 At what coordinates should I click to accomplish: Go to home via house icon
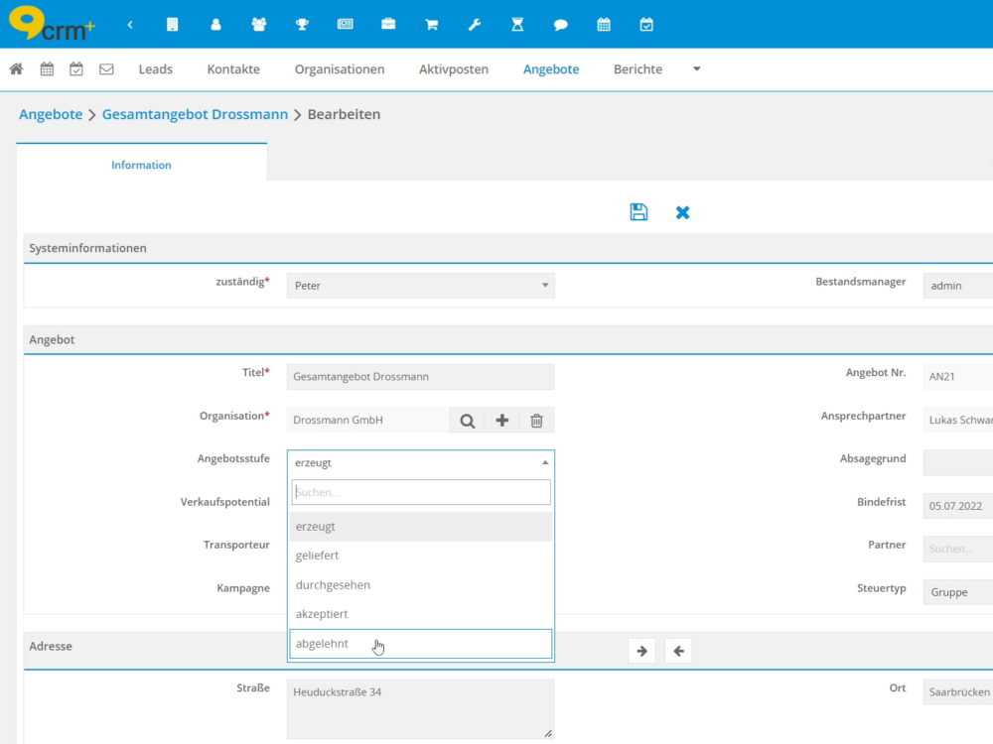(x=16, y=69)
